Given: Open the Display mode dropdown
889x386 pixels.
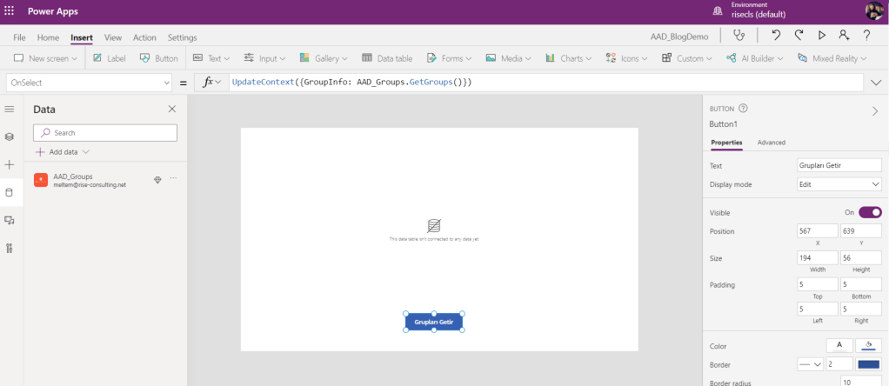Looking at the screenshot, I should [839, 184].
